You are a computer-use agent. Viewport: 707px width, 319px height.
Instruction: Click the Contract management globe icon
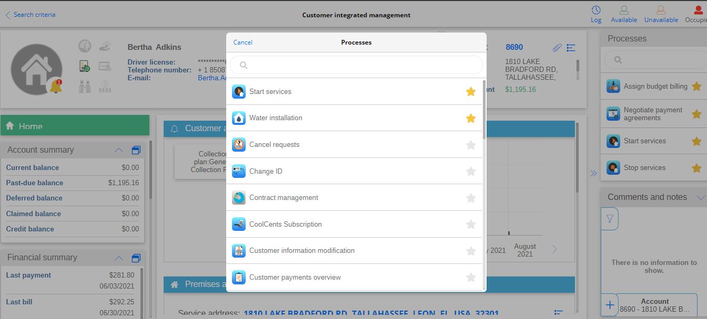coord(239,198)
